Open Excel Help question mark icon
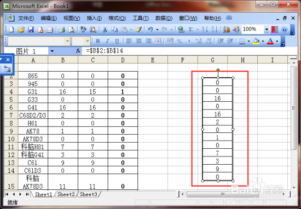 tap(284, 30)
